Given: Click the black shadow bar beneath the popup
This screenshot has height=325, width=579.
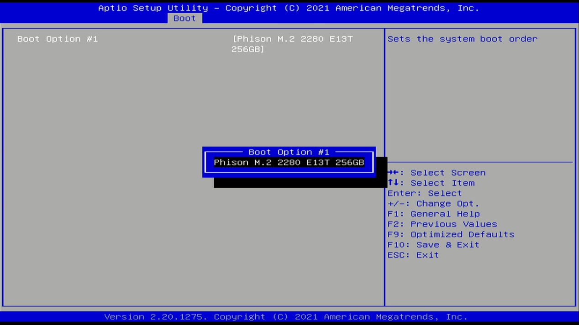Looking at the screenshot, I should [x=300, y=183].
